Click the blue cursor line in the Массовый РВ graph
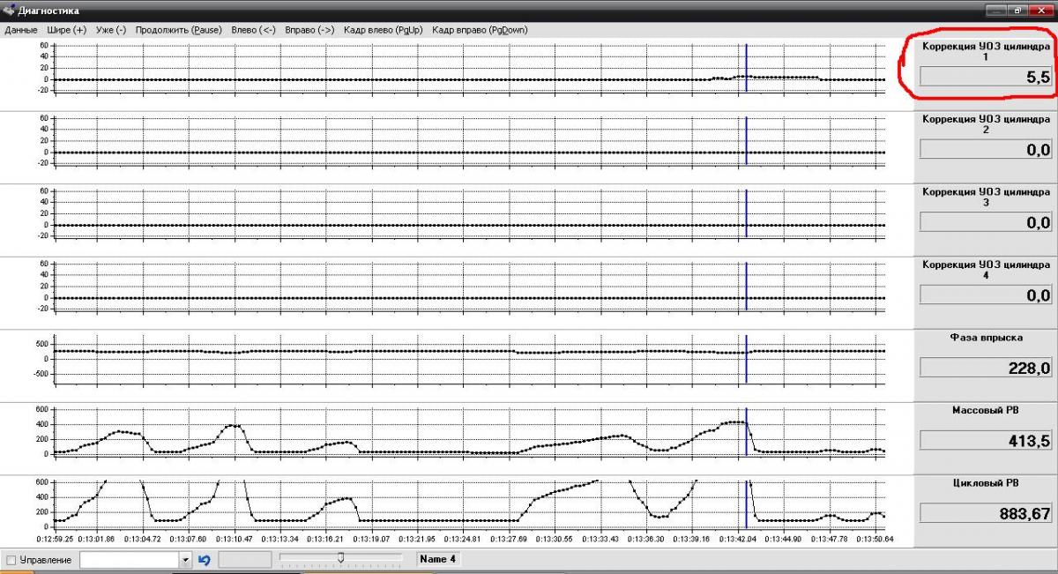Image resolution: width=1058 pixels, height=574 pixels. pyautogui.click(x=746, y=432)
